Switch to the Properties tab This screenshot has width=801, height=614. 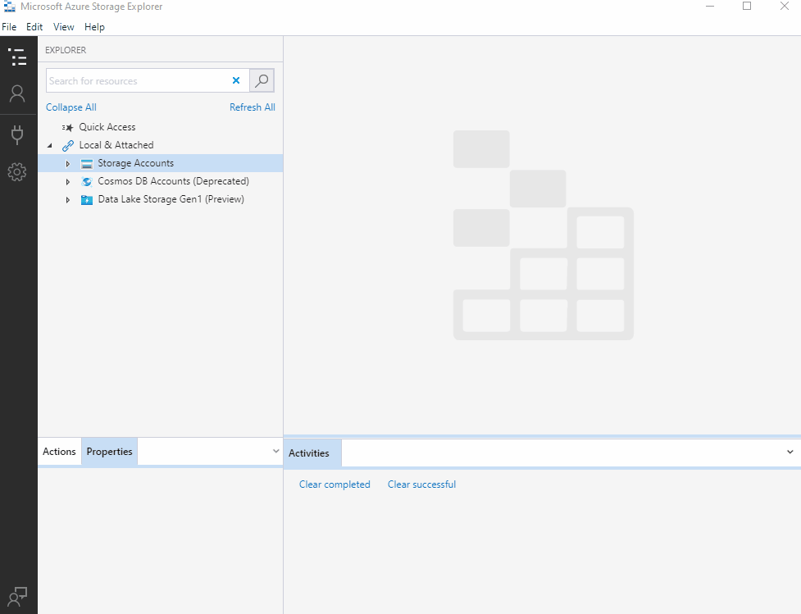[x=109, y=452]
